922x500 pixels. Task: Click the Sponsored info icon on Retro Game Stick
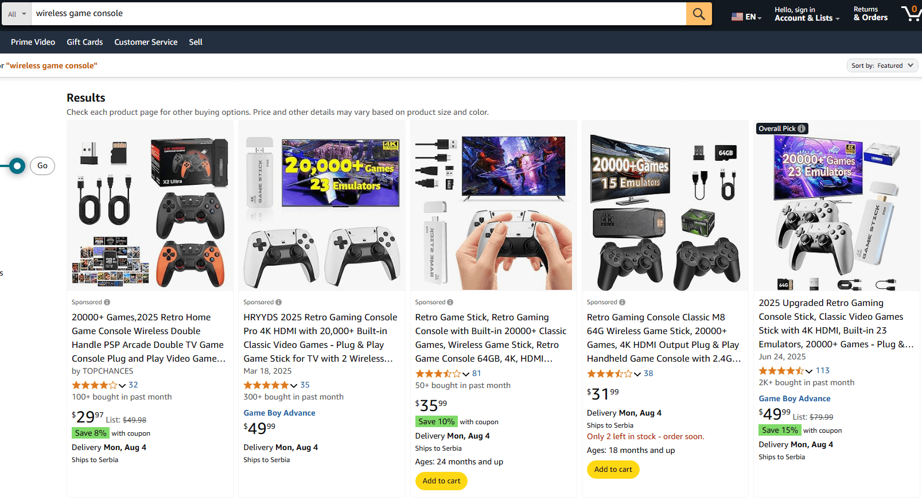(x=452, y=301)
